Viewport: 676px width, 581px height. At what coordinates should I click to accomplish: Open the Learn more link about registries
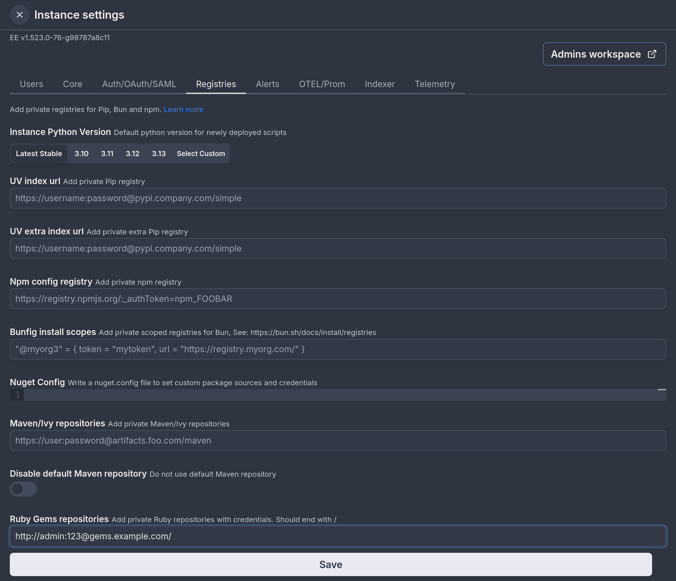183,109
